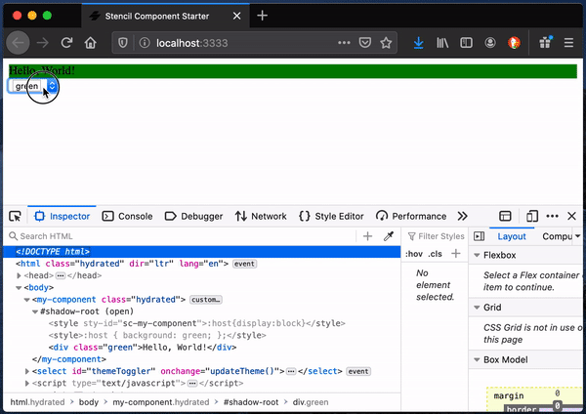Go to the Firefox home page
This screenshot has height=414, width=586.
click(91, 43)
